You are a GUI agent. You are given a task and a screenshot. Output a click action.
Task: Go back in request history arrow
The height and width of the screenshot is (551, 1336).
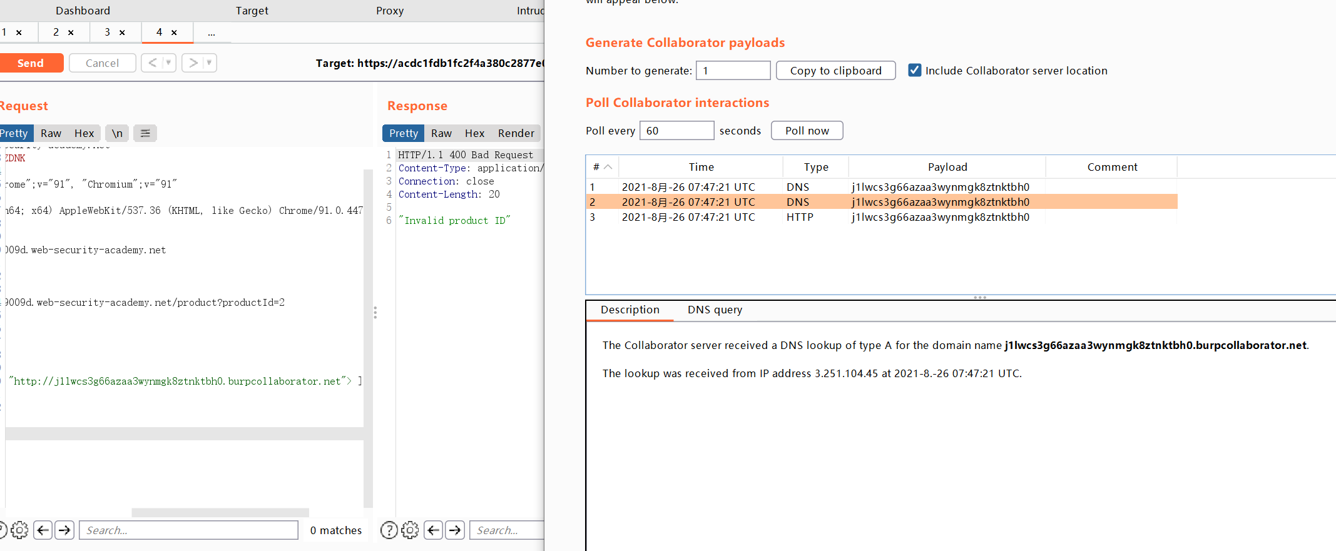tap(152, 63)
